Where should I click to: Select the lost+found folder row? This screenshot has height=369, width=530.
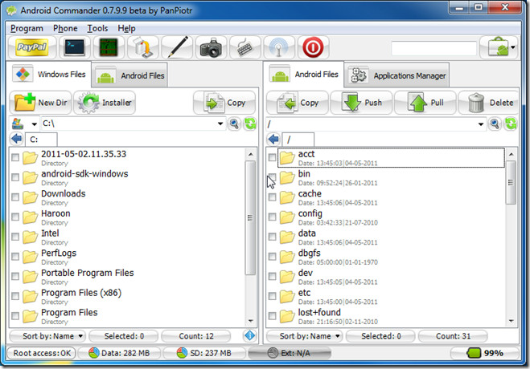[x=386, y=316]
